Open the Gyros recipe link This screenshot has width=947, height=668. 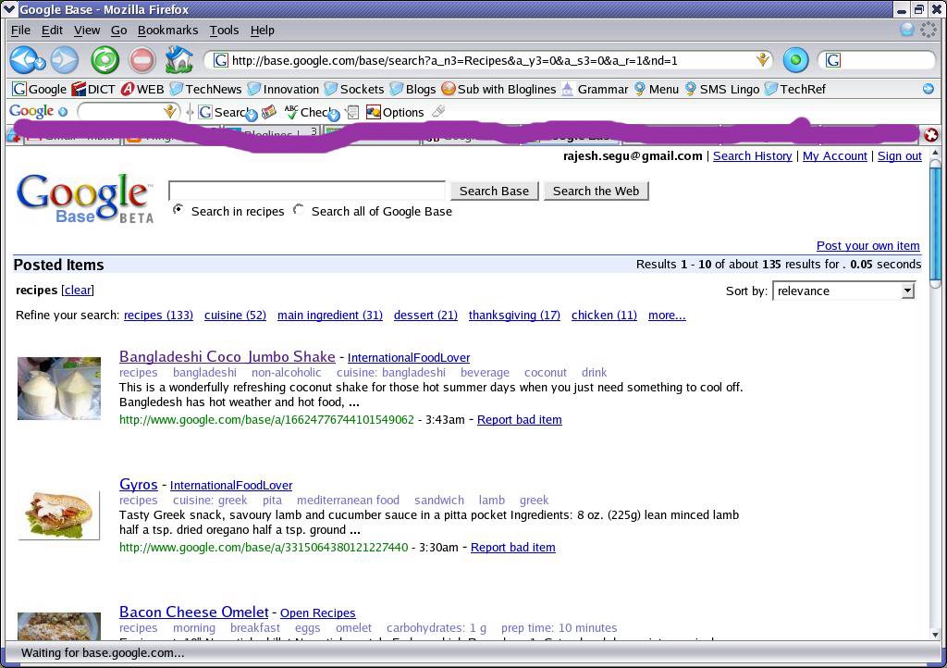(139, 484)
